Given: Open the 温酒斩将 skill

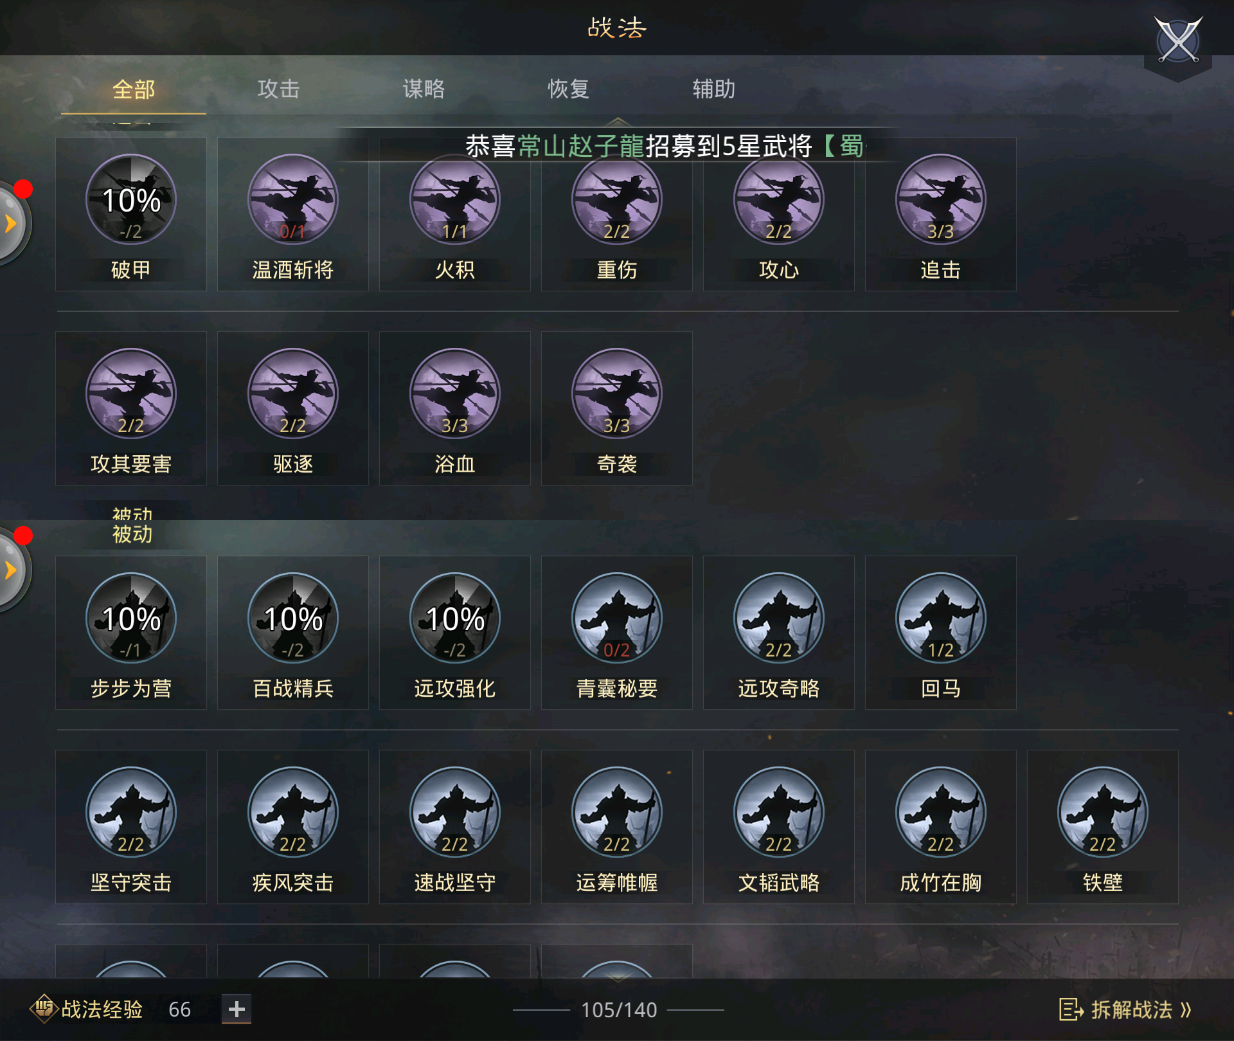Looking at the screenshot, I should coord(293,199).
